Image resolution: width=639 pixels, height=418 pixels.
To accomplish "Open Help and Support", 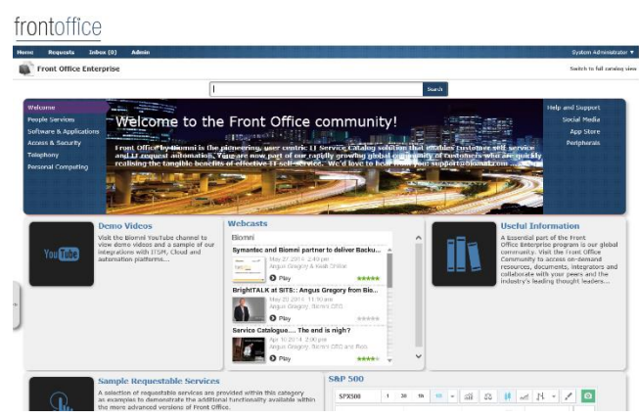I will [573, 108].
